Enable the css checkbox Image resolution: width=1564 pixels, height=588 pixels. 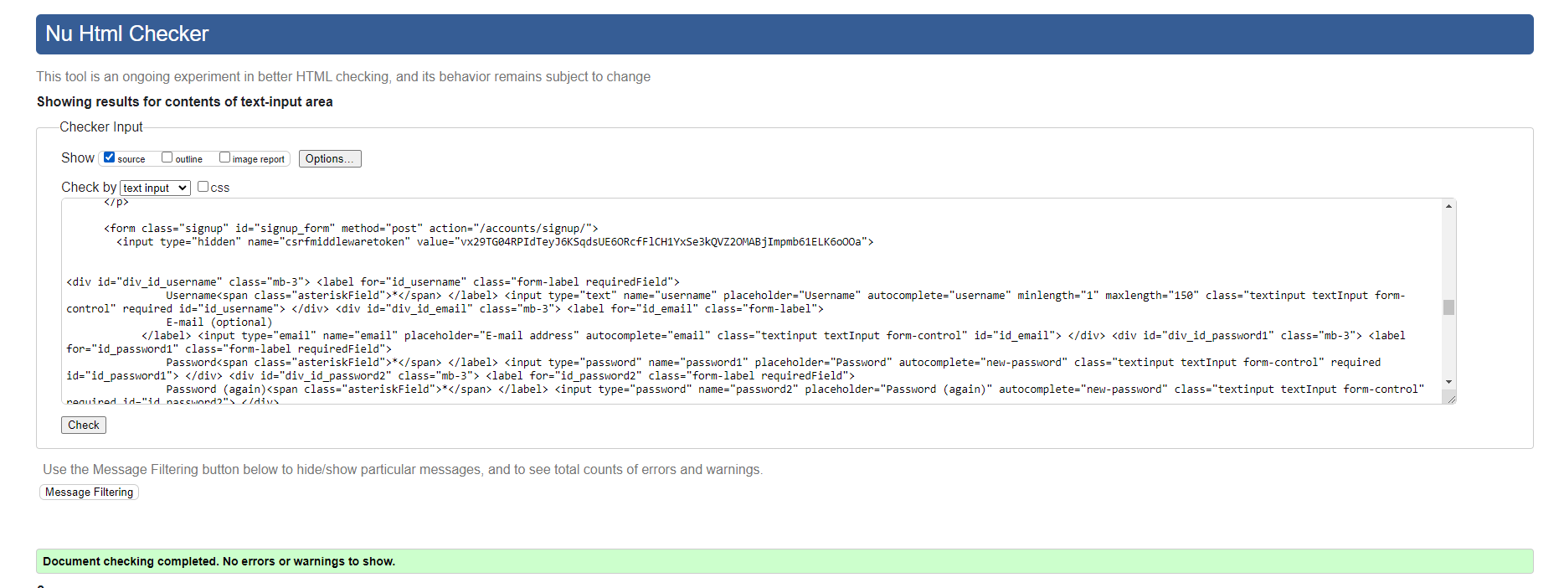point(203,187)
